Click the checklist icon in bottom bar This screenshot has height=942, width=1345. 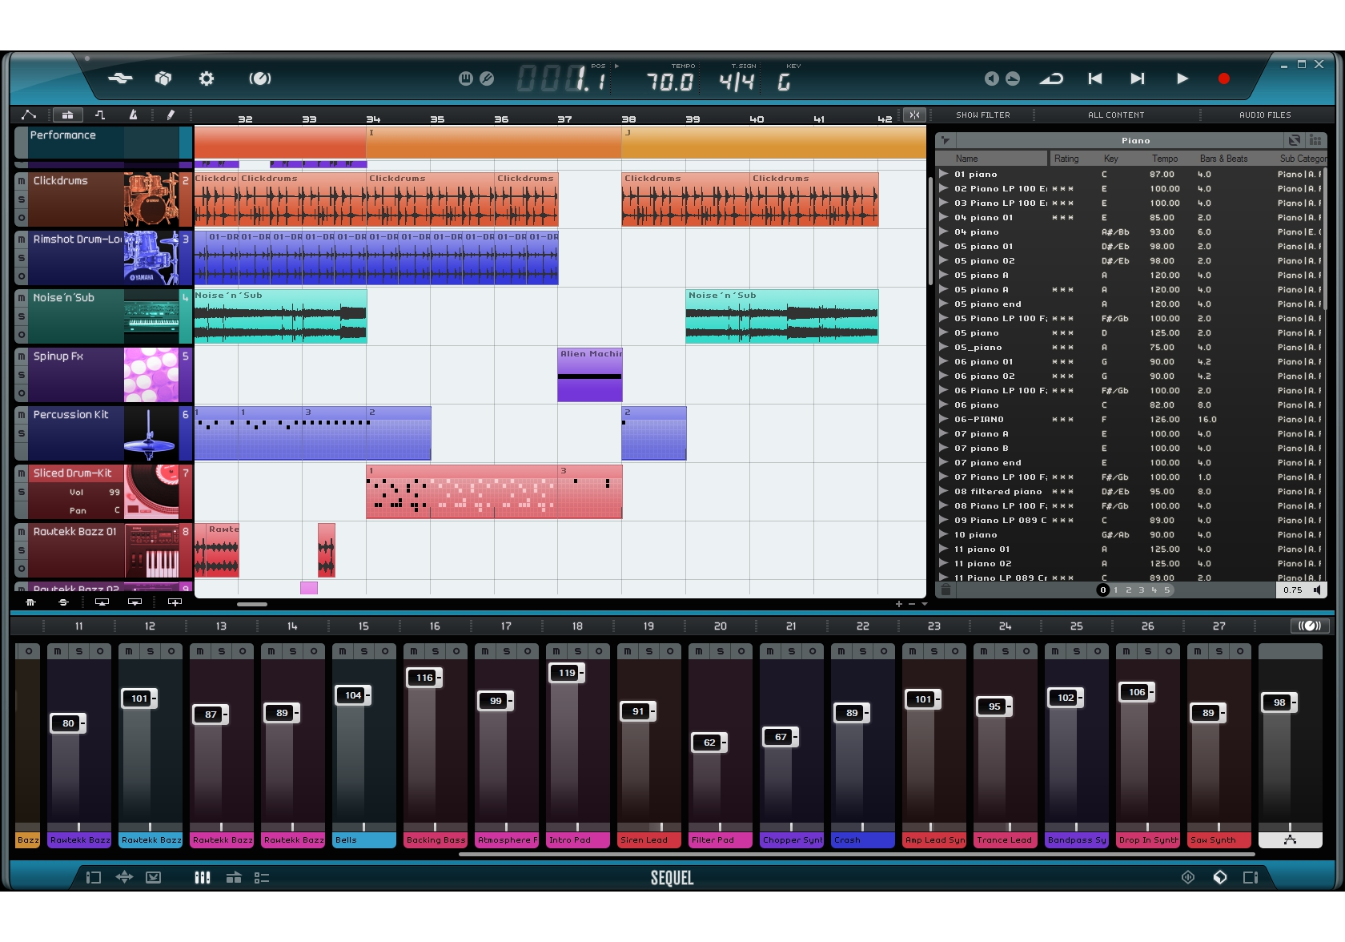[262, 878]
